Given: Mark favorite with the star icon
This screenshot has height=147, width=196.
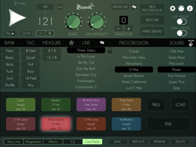Looking at the screenshot, I should click(71, 43).
